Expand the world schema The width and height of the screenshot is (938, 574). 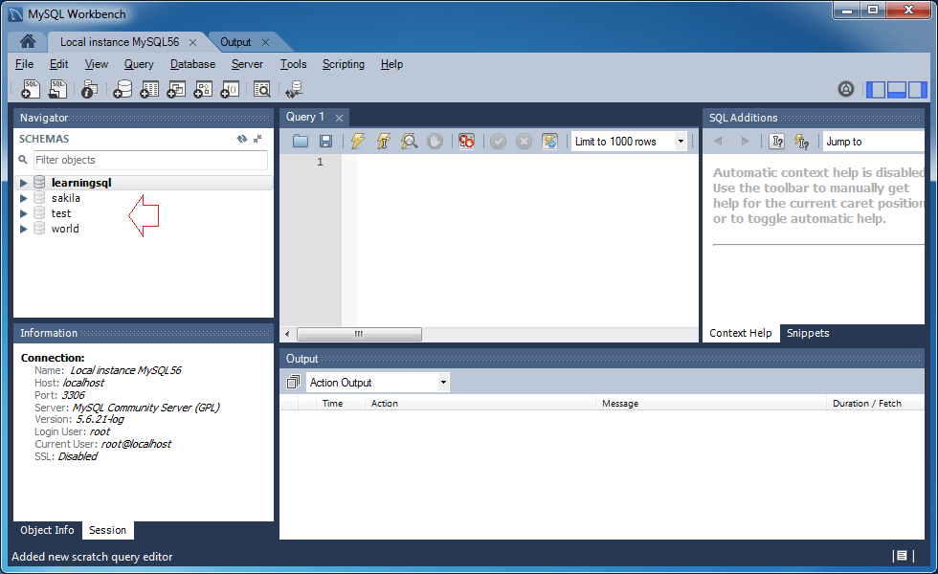(23, 229)
